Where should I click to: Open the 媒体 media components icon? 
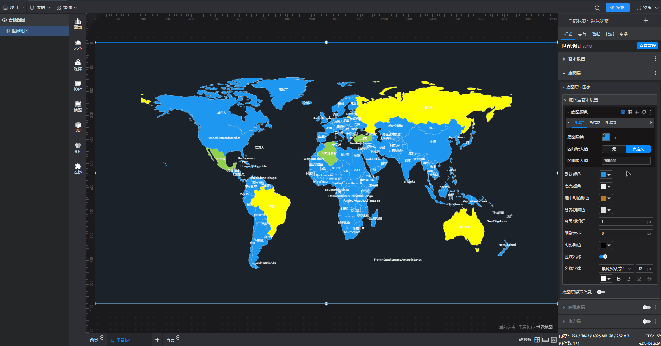(78, 65)
